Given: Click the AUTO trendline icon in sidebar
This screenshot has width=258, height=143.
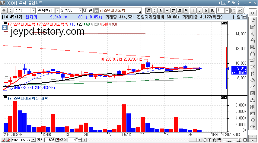Looking at the screenshot, I should point(253,60).
